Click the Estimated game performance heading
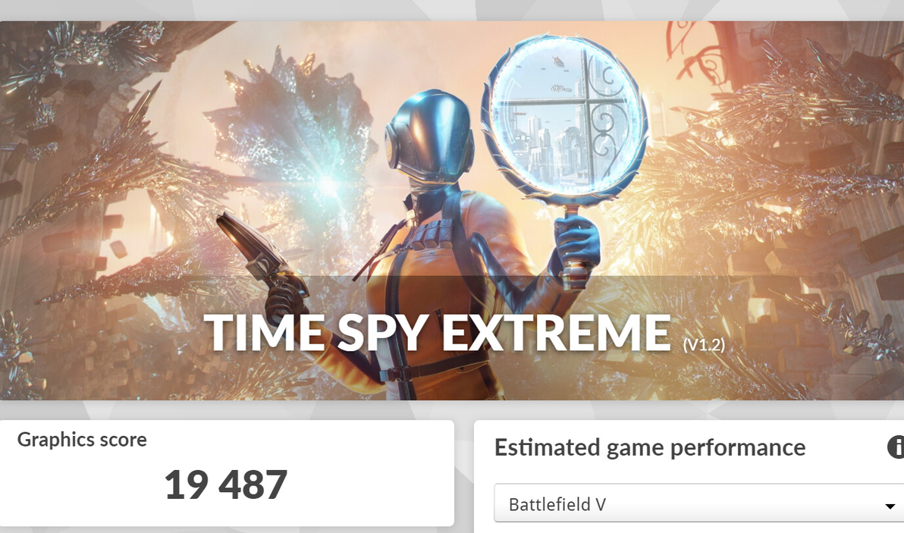The width and height of the screenshot is (904, 533). (x=650, y=447)
